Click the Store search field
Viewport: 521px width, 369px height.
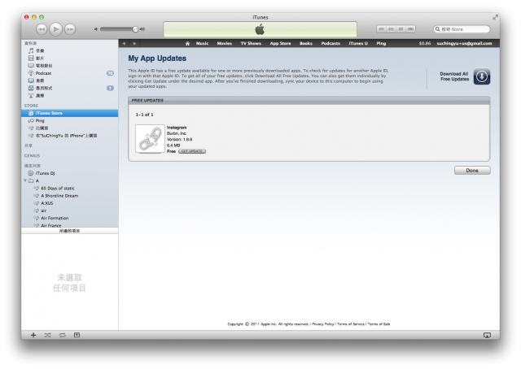[x=462, y=29]
